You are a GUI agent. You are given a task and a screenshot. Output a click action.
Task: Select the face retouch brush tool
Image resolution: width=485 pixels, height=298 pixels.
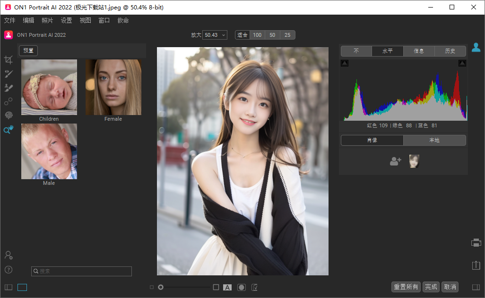click(x=9, y=74)
